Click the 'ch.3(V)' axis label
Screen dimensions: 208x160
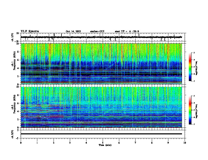[x=13, y=134]
